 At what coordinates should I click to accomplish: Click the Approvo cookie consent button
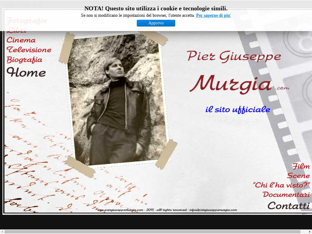[156, 23]
